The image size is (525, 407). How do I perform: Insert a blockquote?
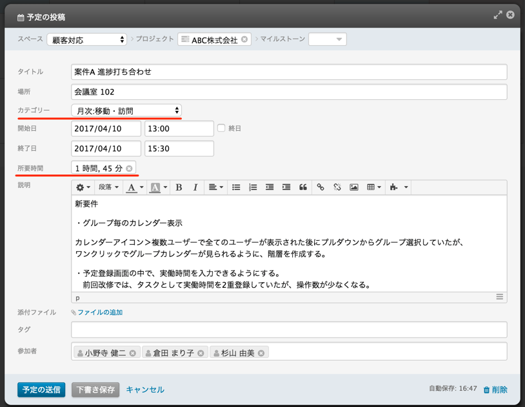[303, 187]
